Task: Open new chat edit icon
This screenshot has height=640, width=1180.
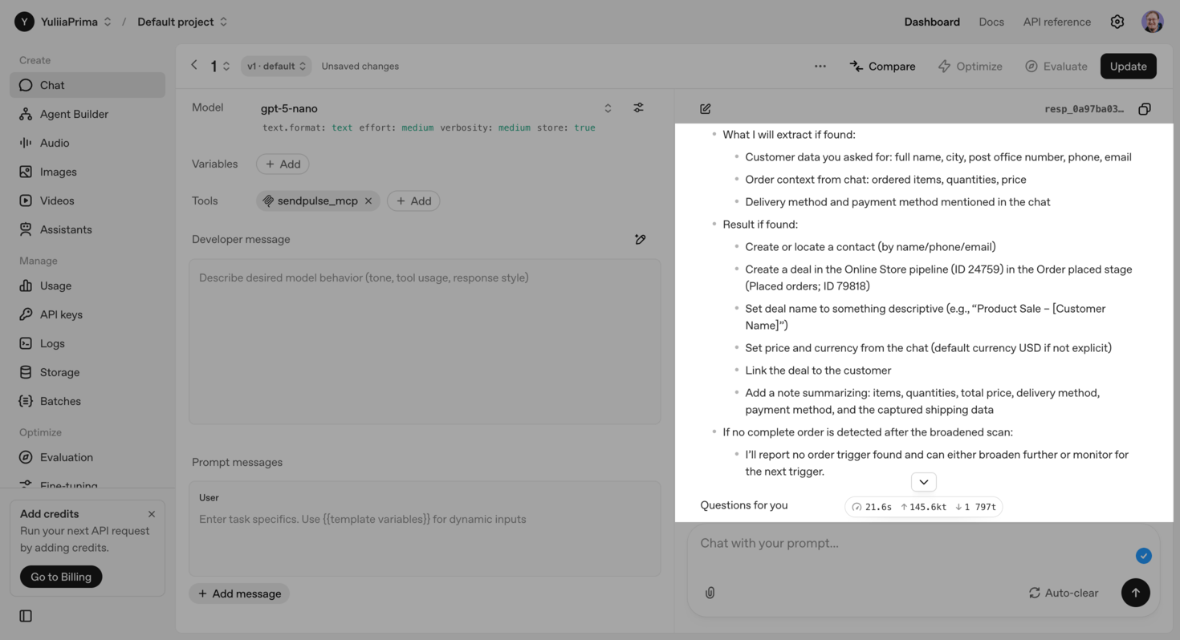Action: tap(705, 109)
